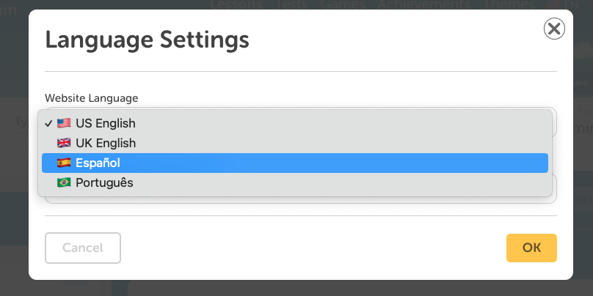Pick Português from the language dropdown
The image size is (593, 296).
104,182
